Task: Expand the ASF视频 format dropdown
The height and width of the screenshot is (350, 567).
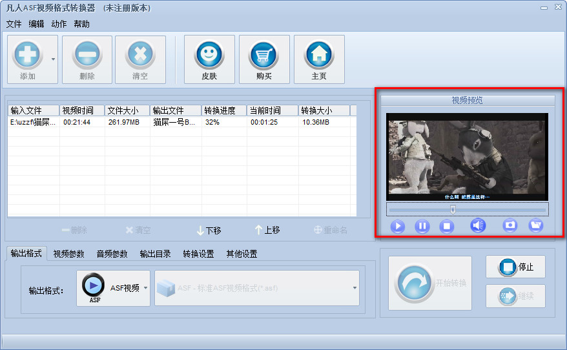Action: pyautogui.click(x=145, y=288)
